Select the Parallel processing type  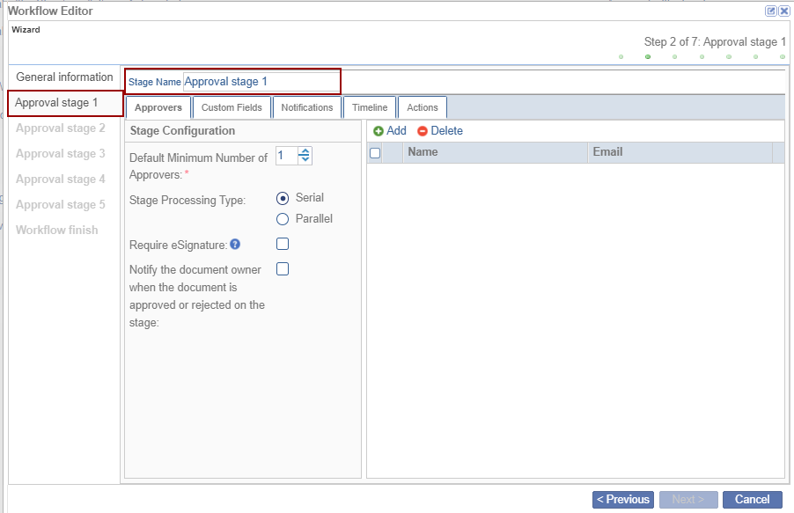pyautogui.click(x=283, y=219)
